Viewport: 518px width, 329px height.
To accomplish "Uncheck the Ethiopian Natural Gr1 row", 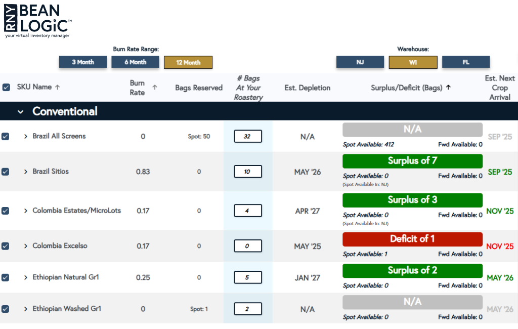I will (x=6, y=277).
